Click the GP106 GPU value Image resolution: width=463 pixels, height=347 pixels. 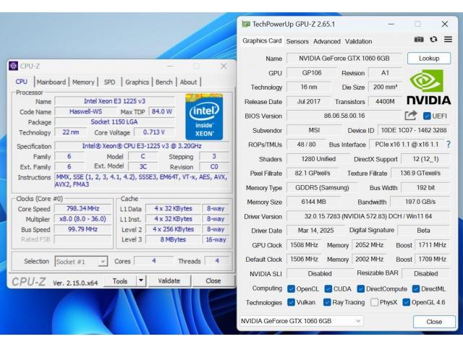(x=312, y=72)
